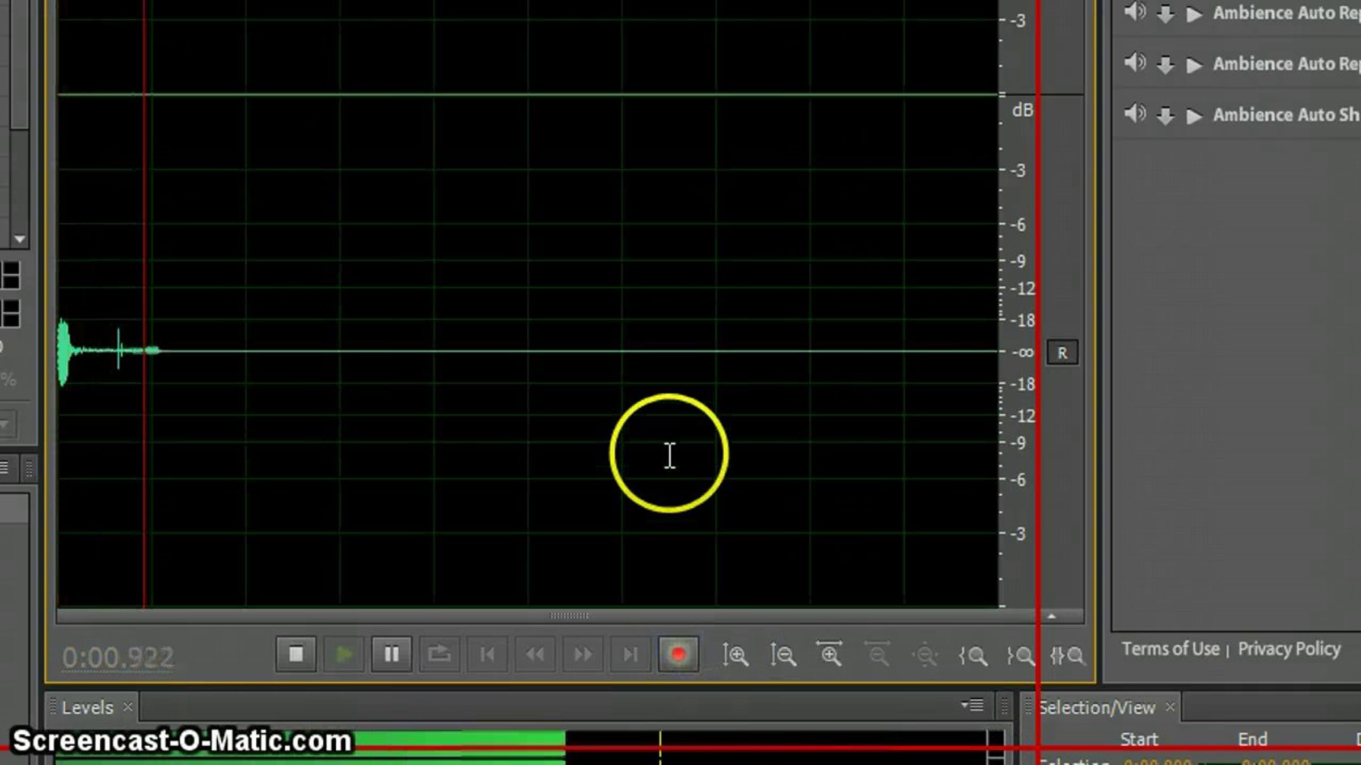Toggle loop playback button
This screenshot has height=765, width=1361.
[439, 654]
